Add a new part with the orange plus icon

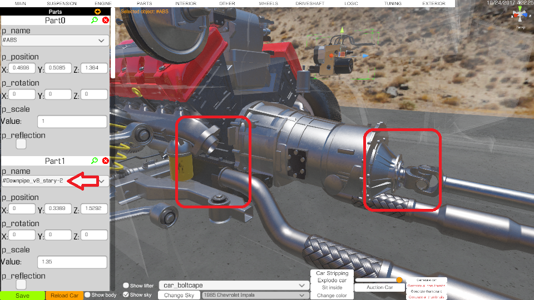coord(97,12)
